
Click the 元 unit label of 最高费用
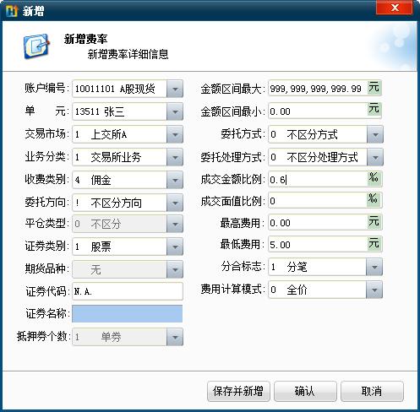point(374,221)
